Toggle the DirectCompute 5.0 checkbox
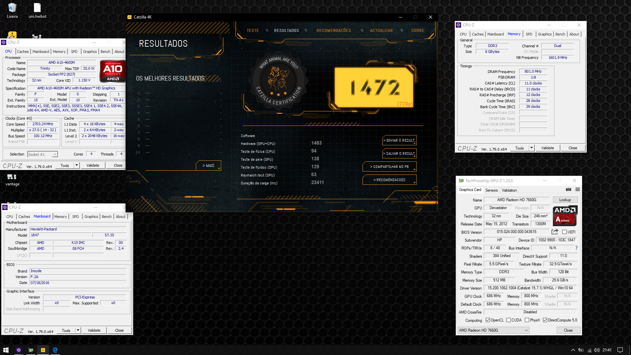 tap(545, 320)
